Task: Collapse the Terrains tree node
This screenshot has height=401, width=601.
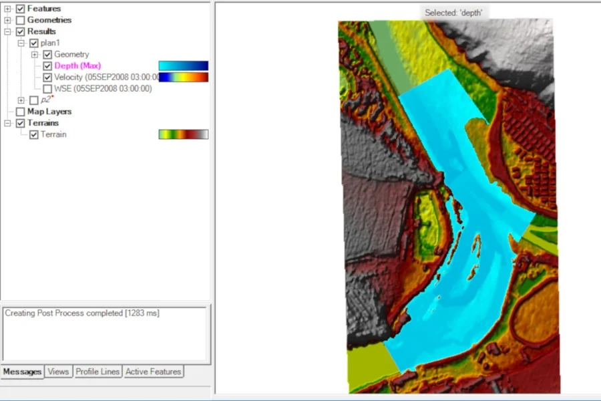Action: coord(7,123)
